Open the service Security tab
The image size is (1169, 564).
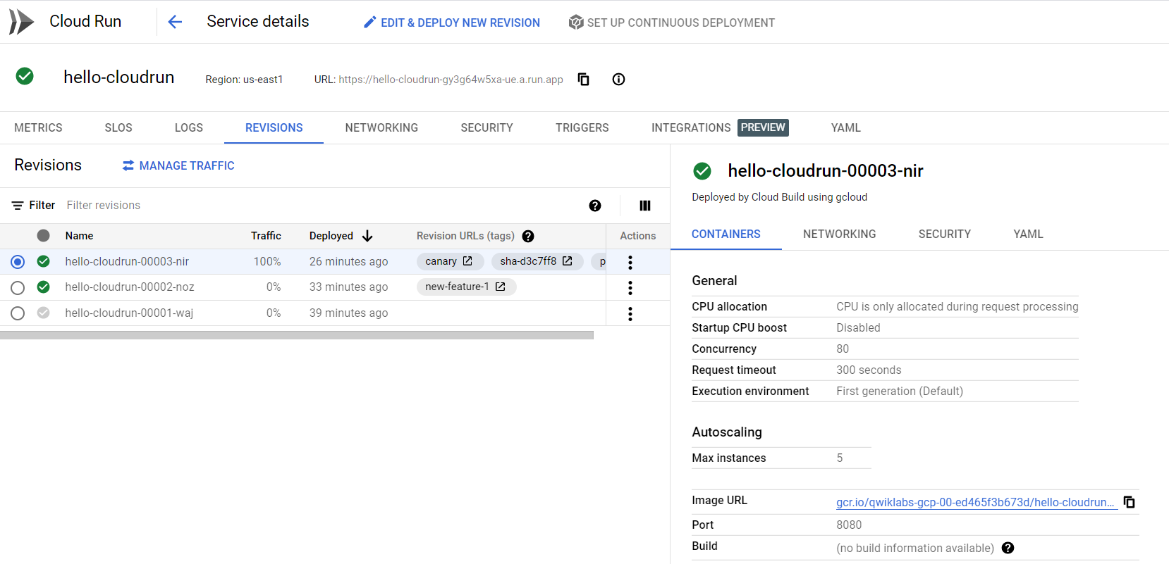pos(486,127)
